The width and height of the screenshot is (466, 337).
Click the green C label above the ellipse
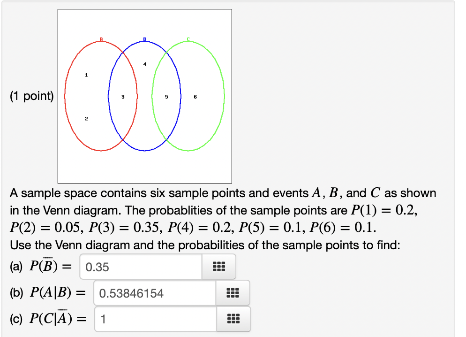(188, 39)
